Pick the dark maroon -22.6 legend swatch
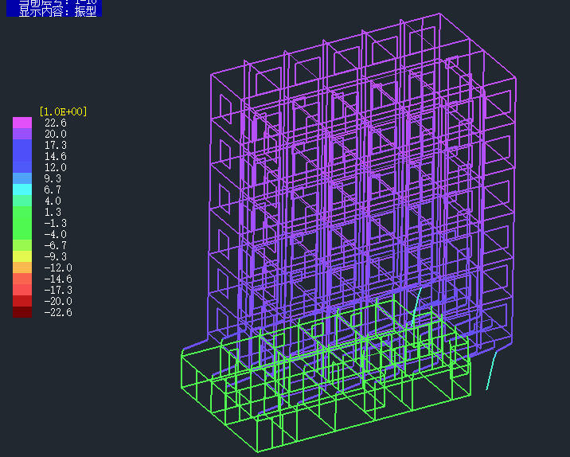The width and height of the screenshot is (570, 457). (21, 312)
